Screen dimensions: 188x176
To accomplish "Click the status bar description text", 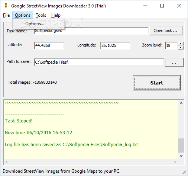I will 61,171.
